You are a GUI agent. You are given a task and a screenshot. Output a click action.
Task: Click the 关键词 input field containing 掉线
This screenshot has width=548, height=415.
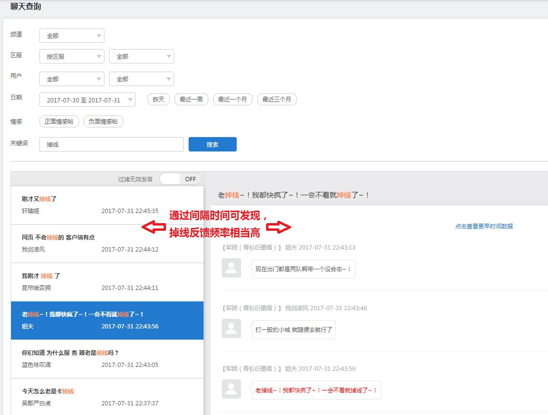tap(111, 144)
